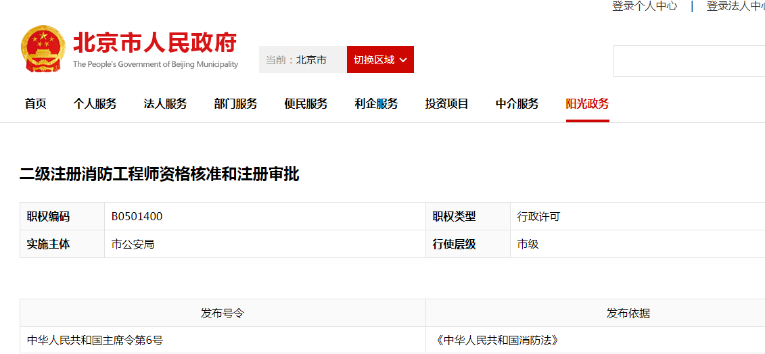Click inside the search input field
Image resolution: width=765 pixels, height=354 pixels.
[x=689, y=61]
